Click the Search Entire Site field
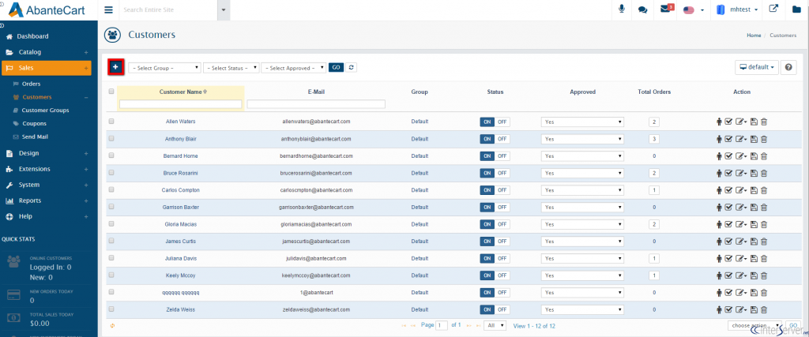Viewport: 809px width, 337px height. click(x=169, y=9)
